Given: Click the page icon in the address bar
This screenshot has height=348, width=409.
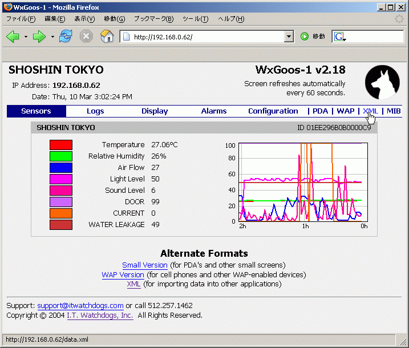Looking at the screenshot, I should [127, 37].
